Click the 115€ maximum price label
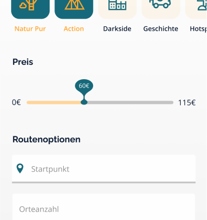 (187, 102)
